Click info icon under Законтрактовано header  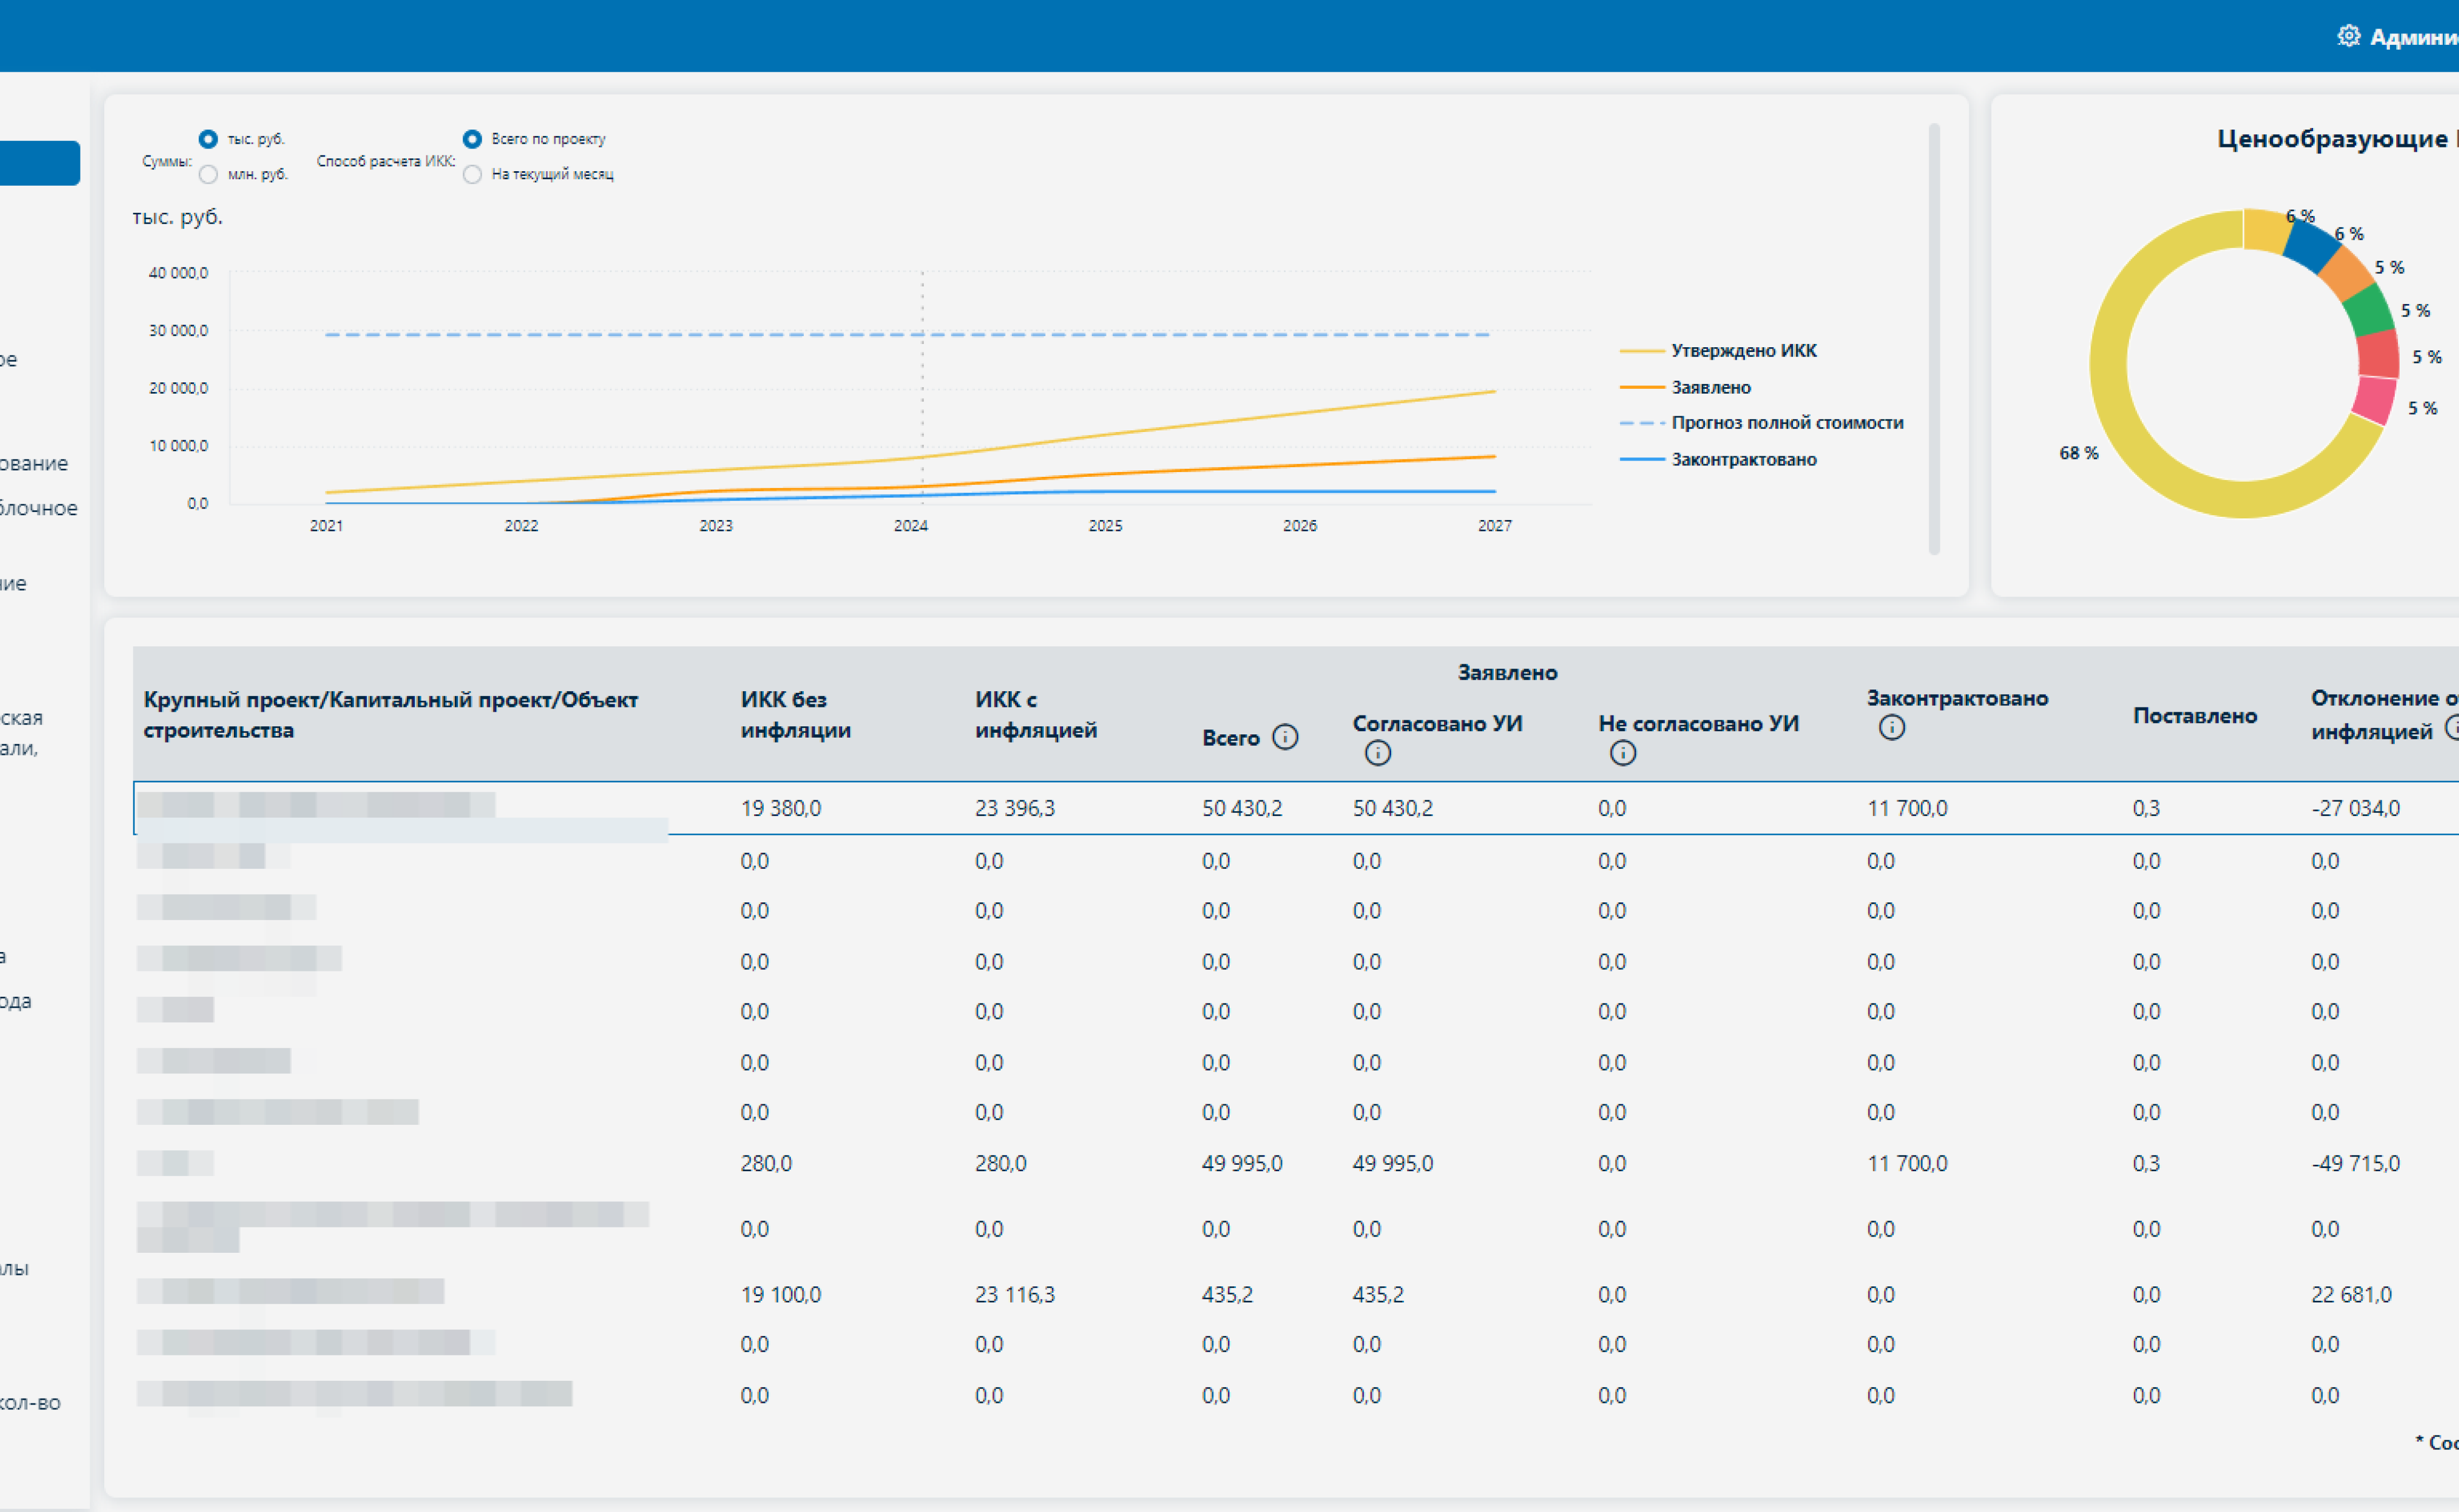click(1892, 727)
